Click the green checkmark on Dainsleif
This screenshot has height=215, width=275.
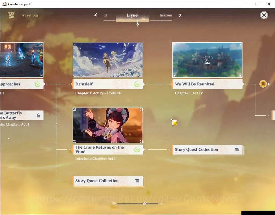point(137,84)
